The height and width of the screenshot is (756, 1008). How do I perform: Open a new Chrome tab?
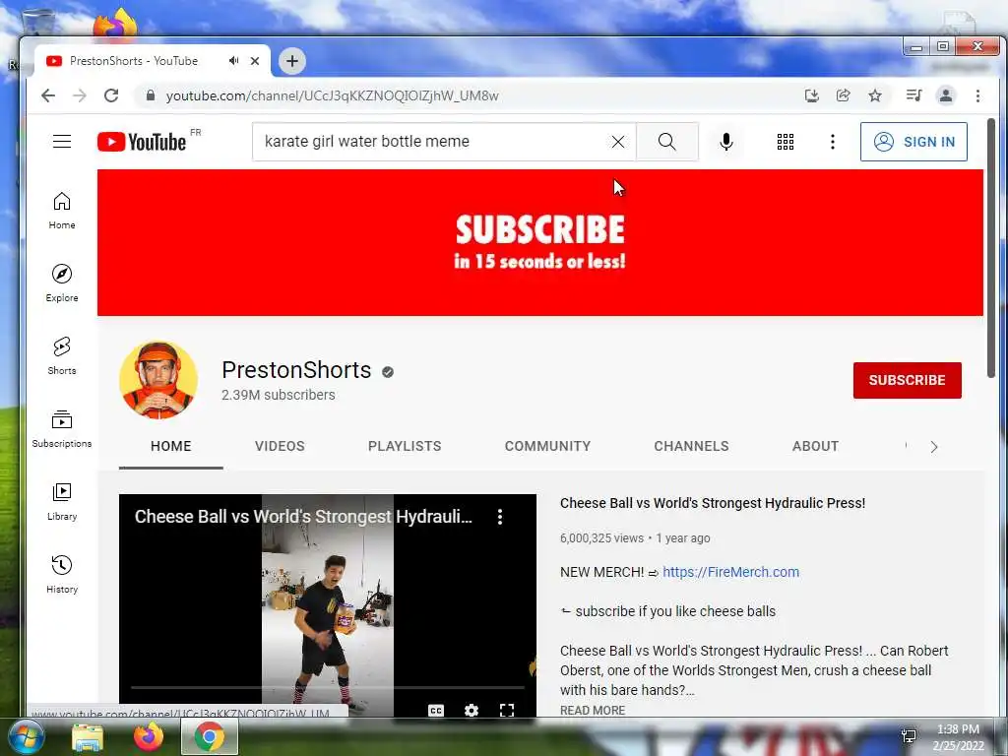(x=291, y=61)
